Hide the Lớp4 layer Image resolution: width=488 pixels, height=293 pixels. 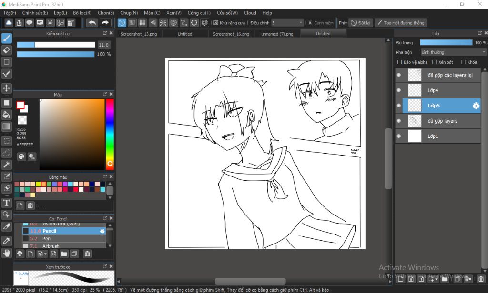pos(399,90)
